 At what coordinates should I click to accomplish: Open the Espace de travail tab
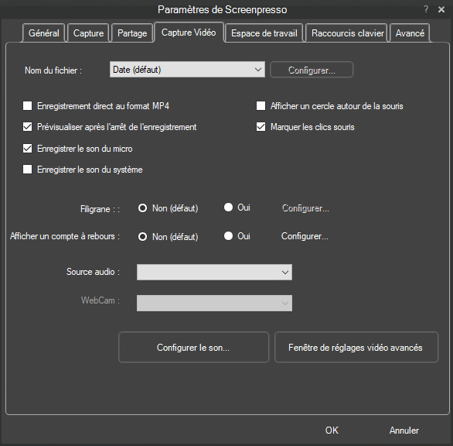pos(264,33)
